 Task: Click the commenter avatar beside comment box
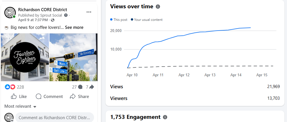[x=9, y=117]
